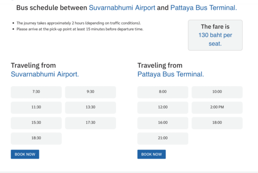Choose the 12:00 Pattaya departure

163,108
